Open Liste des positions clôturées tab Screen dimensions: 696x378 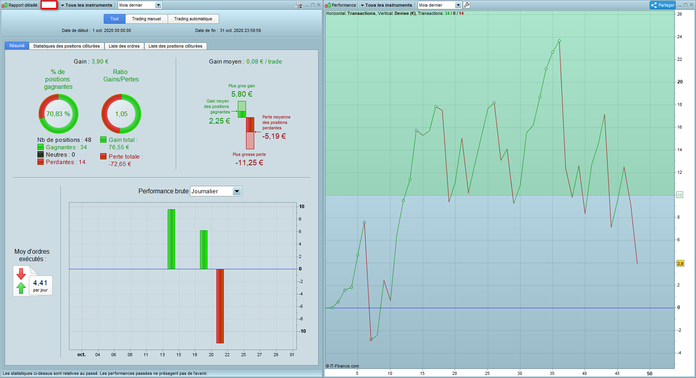click(175, 46)
